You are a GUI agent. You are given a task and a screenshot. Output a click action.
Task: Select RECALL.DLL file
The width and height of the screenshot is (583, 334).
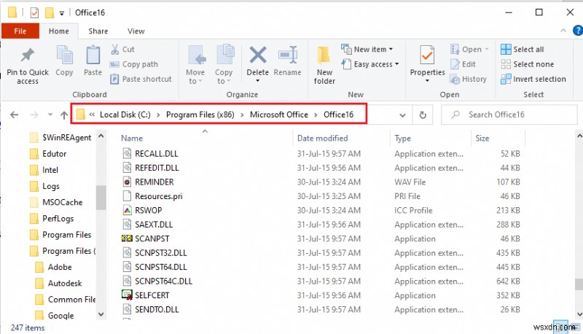156,154
